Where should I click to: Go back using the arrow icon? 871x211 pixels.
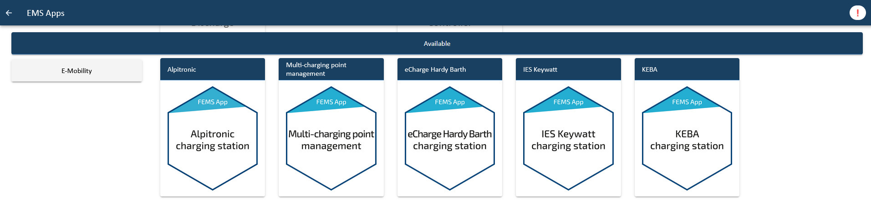pos(9,13)
